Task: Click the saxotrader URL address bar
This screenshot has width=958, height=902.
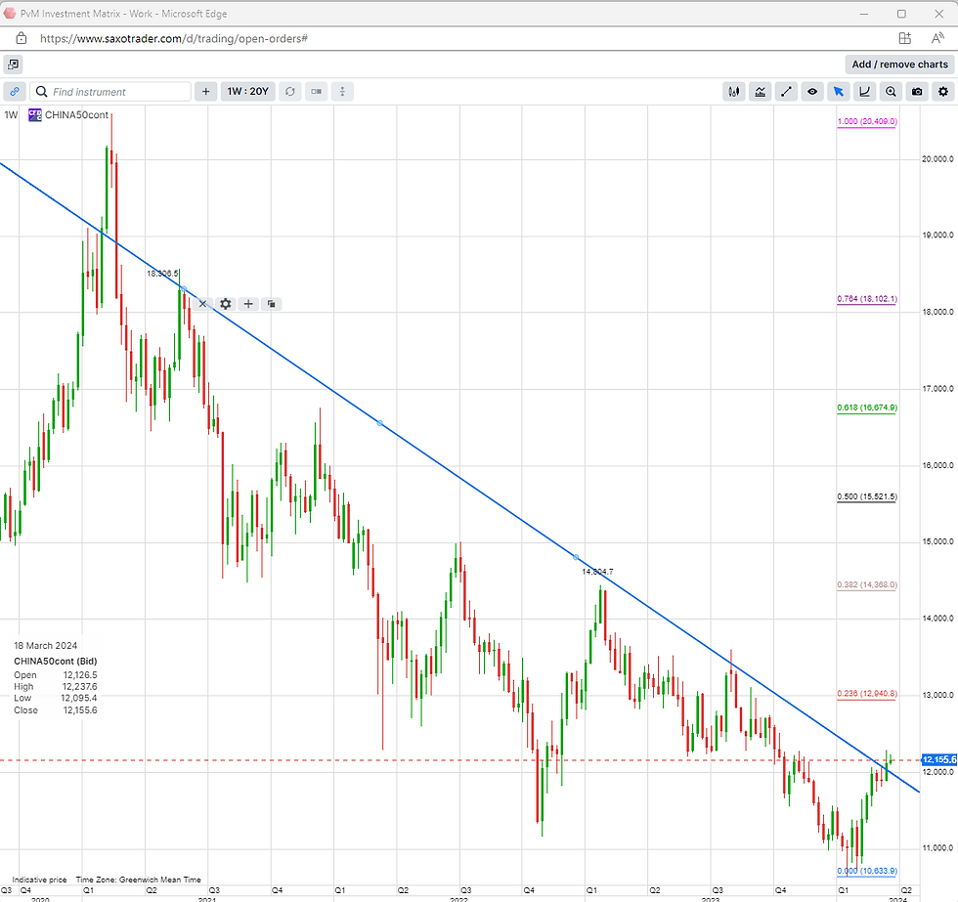Action: [x=174, y=38]
